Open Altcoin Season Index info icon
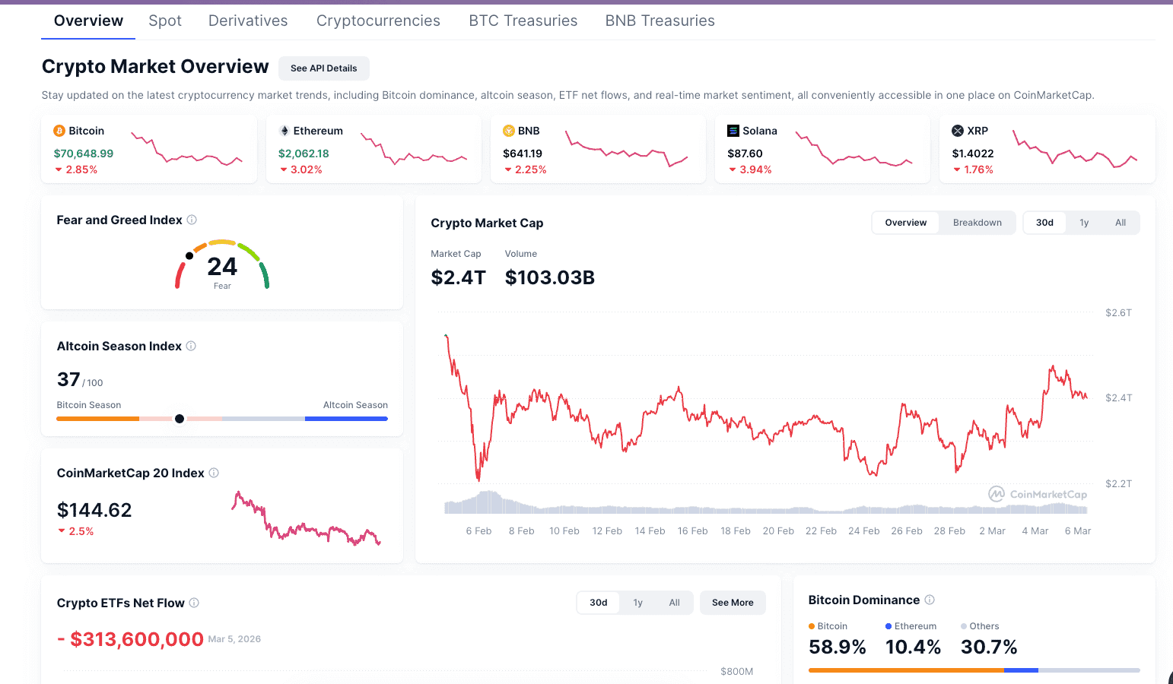The width and height of the screenshot is (1173, 684). tap(191, 346)
